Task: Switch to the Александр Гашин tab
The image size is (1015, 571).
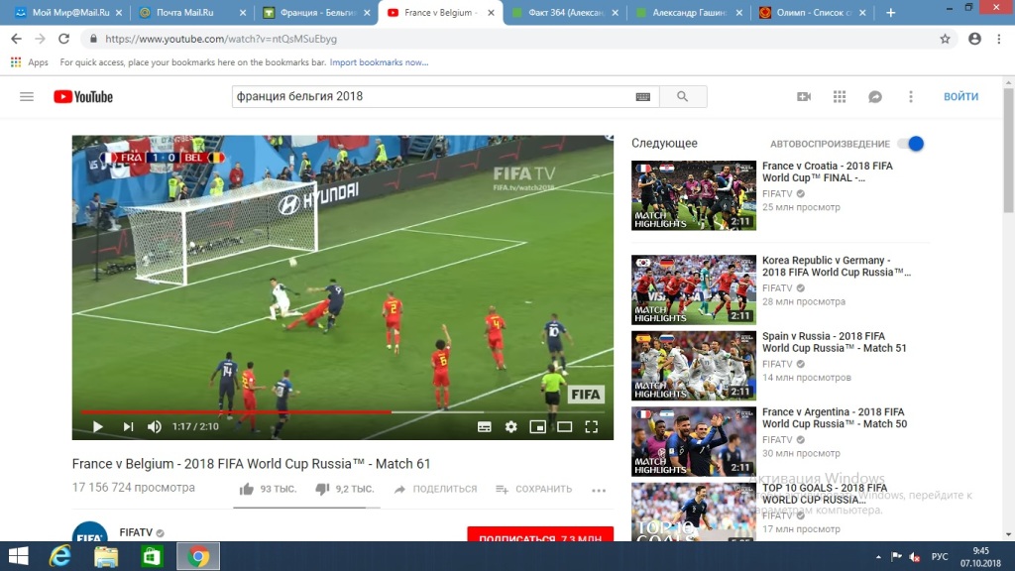Action: tap(689, 12)
